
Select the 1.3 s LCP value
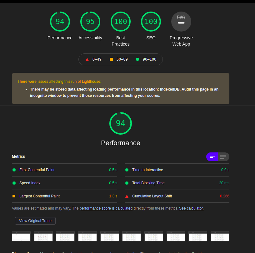(113, 196)
